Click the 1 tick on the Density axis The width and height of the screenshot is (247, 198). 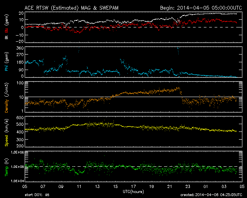click(22, 111)
